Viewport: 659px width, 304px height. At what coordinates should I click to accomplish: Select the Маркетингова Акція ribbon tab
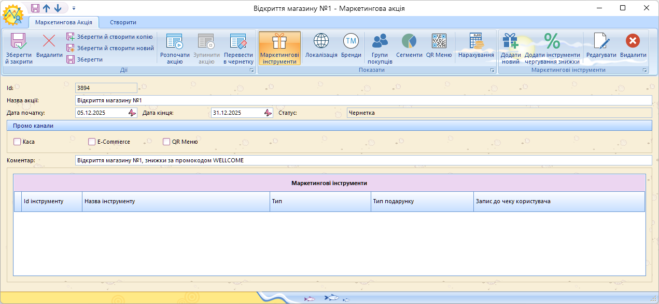tap(64, 23)
